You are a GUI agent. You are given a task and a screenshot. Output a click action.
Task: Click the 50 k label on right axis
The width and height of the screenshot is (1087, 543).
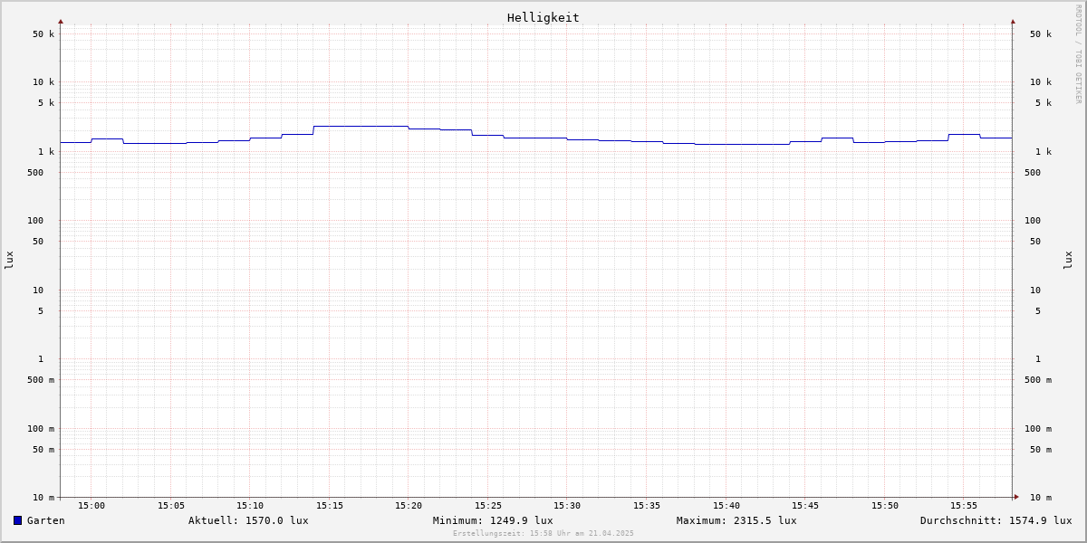click(1041, 34)
